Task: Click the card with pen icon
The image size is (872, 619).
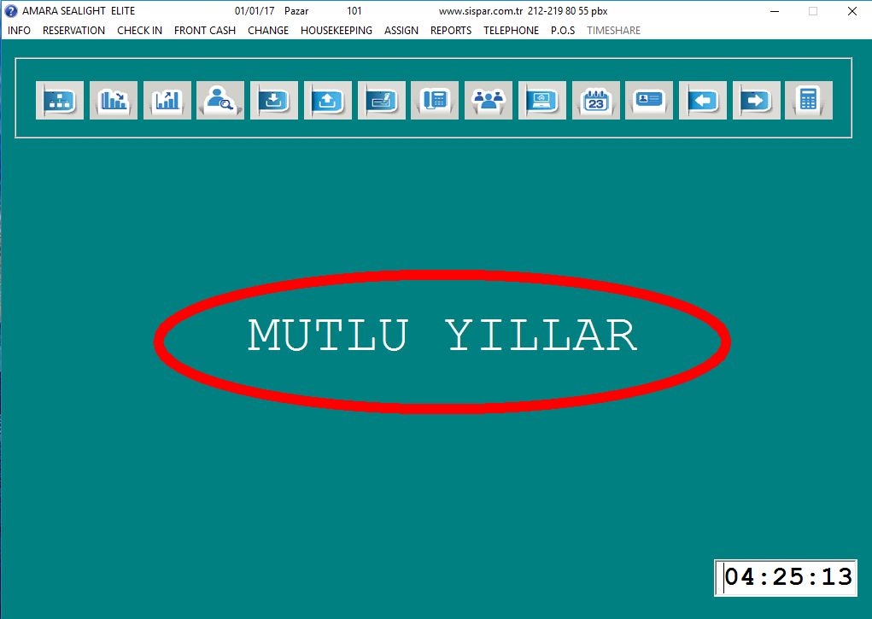Action: (x=382, y=101)
